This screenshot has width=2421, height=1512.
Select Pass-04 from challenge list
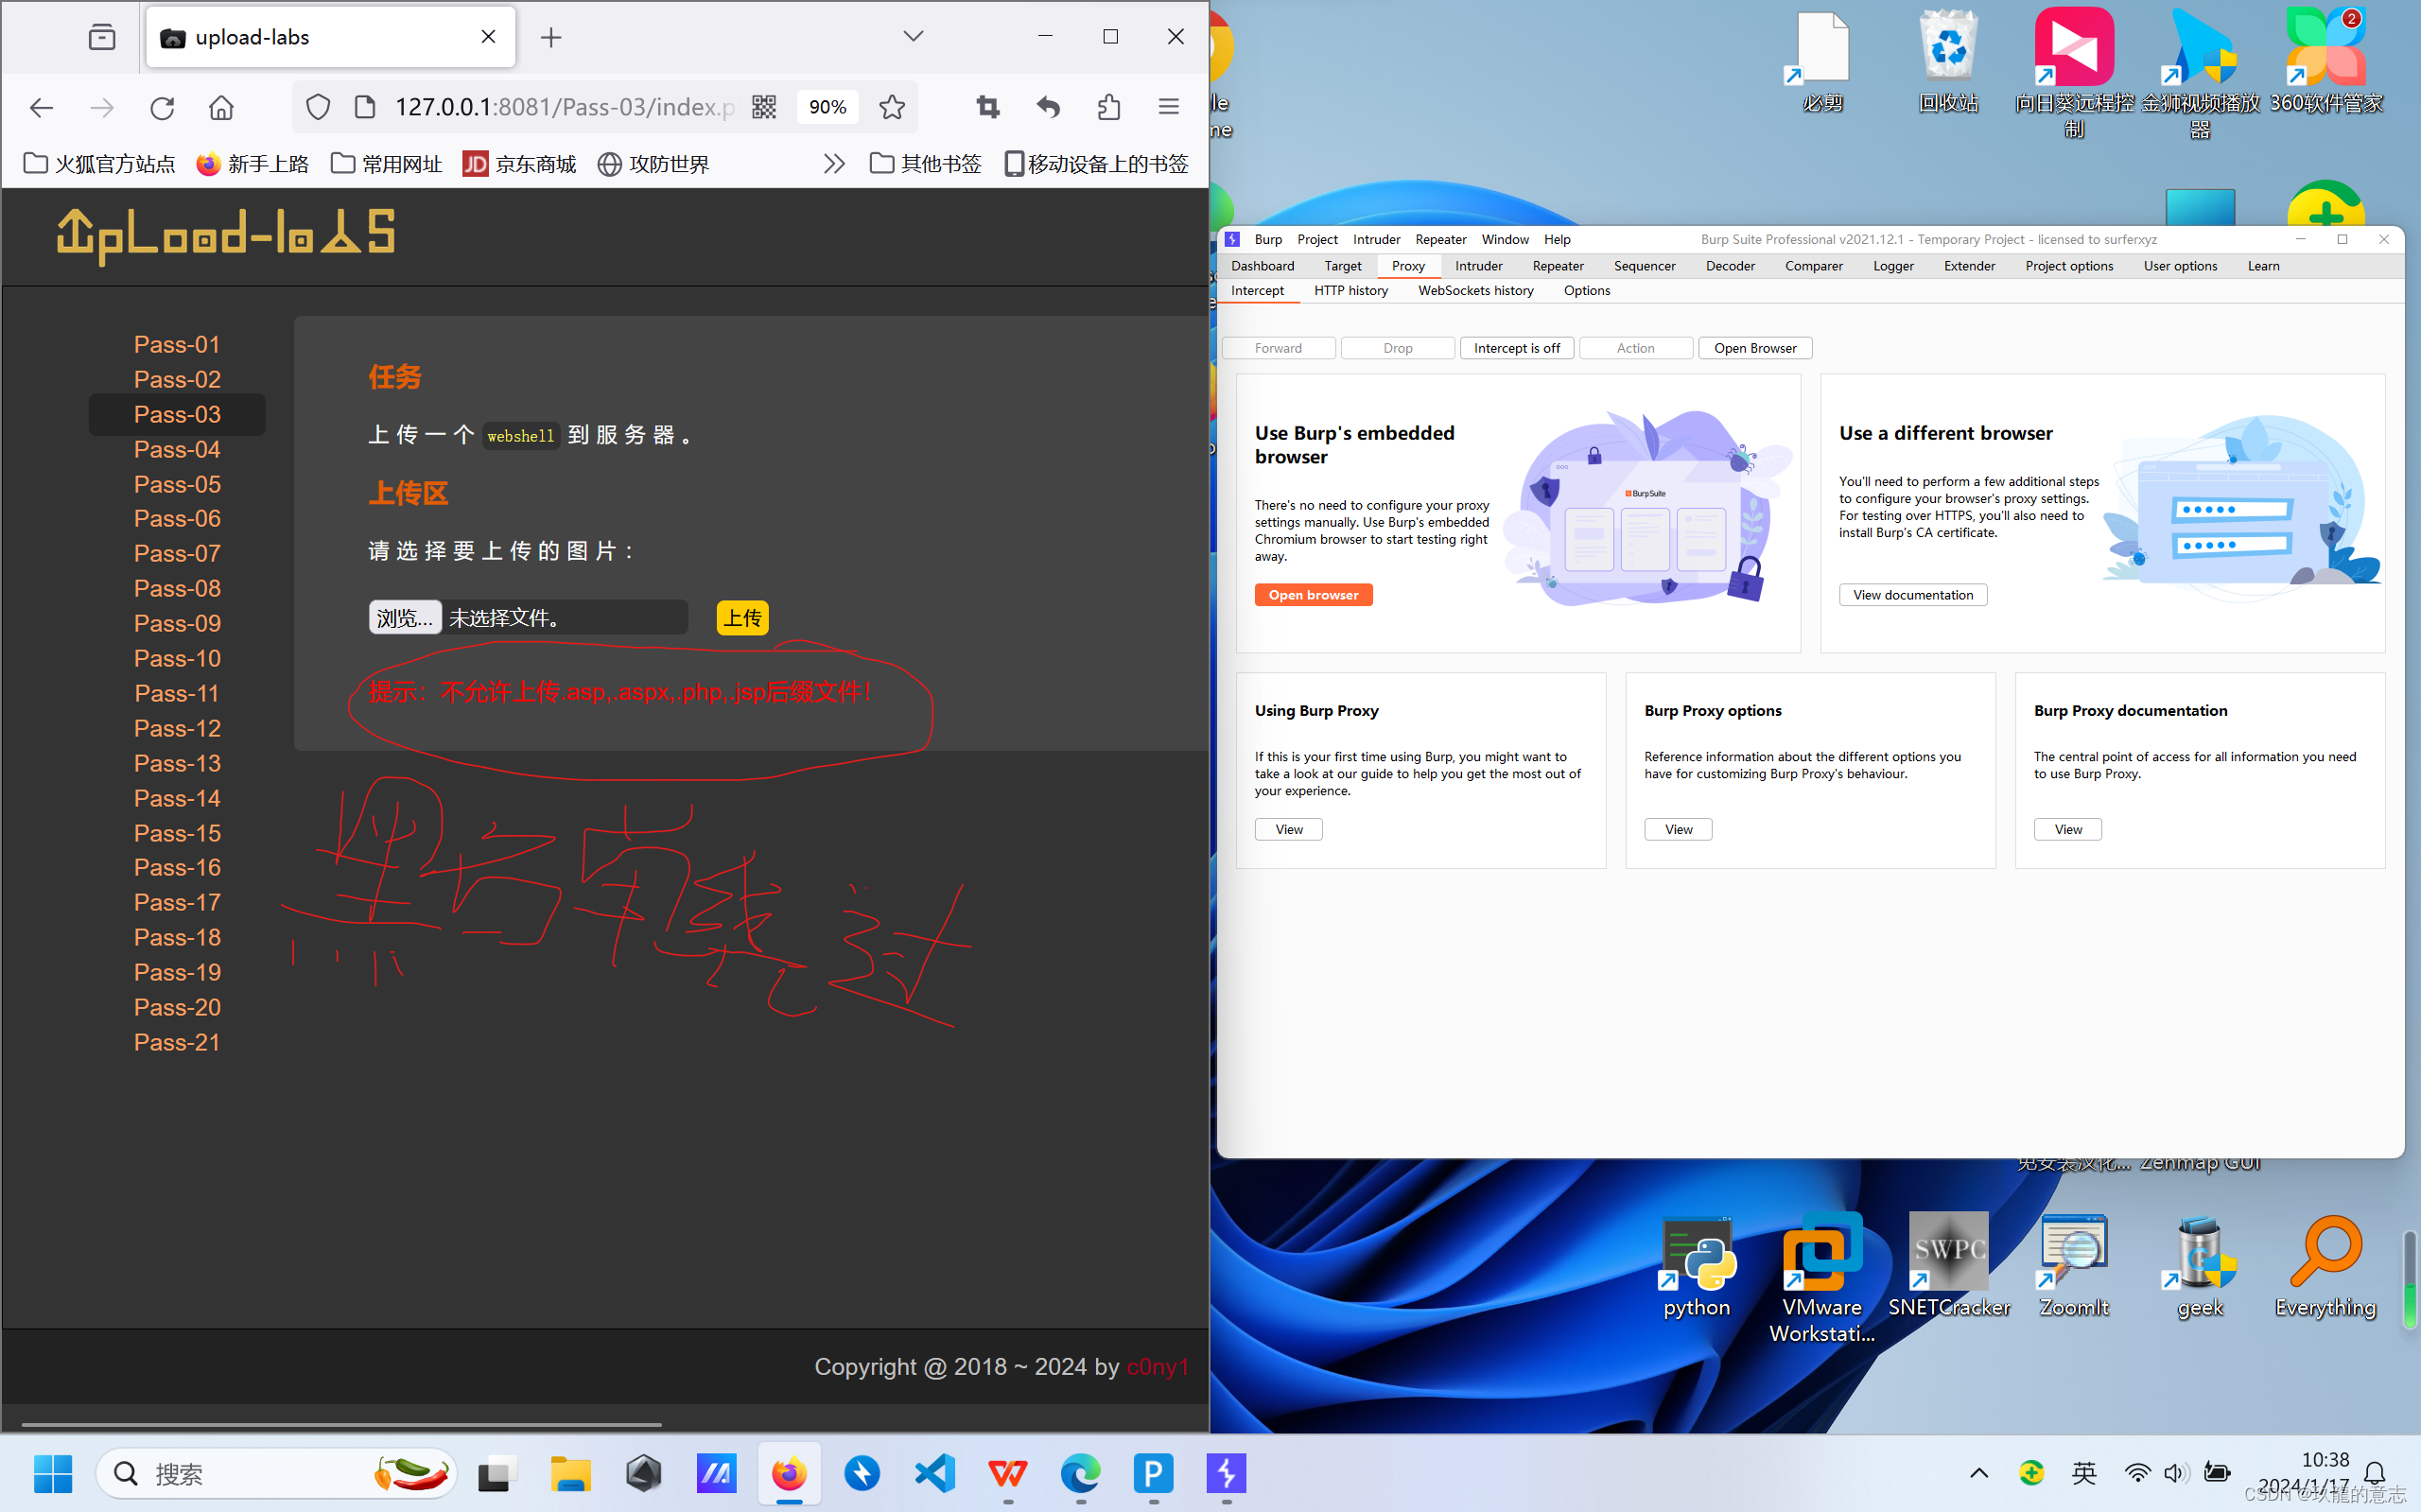point(174,449)
